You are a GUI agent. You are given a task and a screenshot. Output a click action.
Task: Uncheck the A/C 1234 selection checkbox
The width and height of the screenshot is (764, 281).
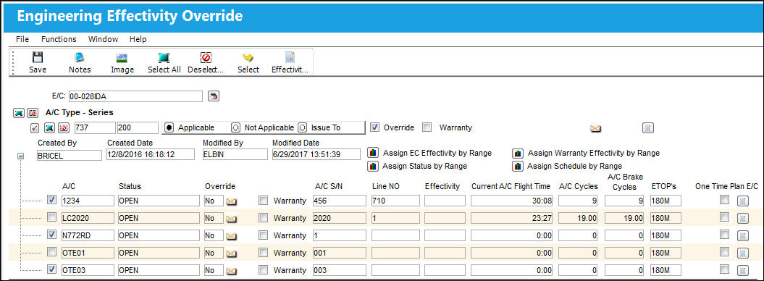tap(51, 200)
